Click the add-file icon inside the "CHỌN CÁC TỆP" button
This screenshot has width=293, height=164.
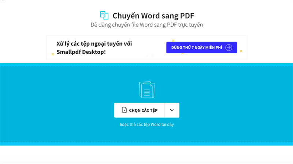[124, 110]
